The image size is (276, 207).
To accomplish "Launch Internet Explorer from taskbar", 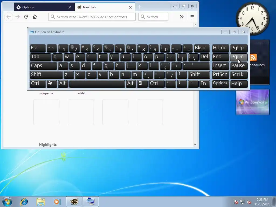I will (24, 202).
